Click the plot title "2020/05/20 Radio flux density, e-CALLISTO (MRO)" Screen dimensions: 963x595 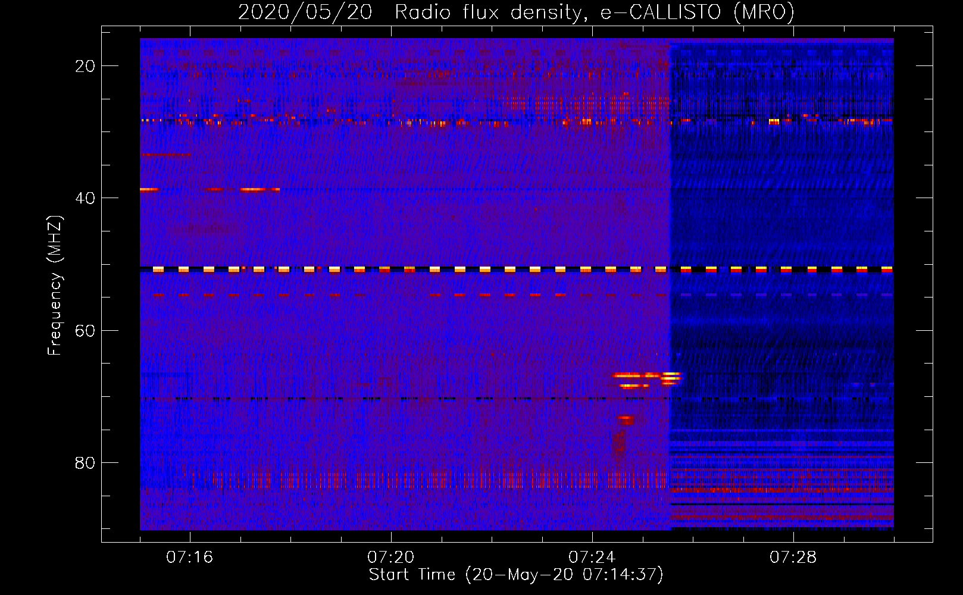pos(516,12)
